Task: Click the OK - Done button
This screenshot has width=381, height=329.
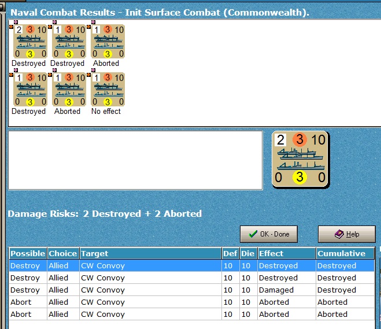Action: pyautogui.click(x=269, y=234)
